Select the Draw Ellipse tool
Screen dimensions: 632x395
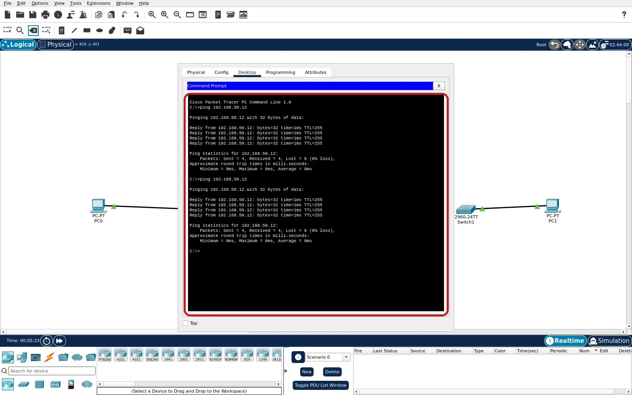pos(100,30)
